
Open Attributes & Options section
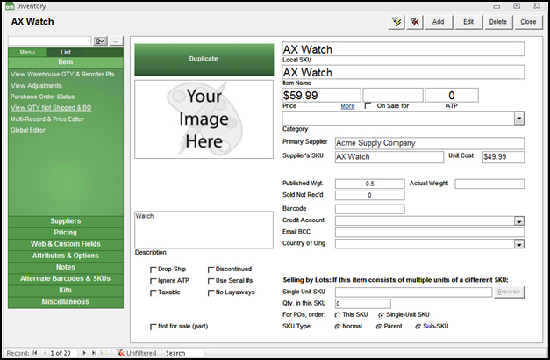[66, 256]
